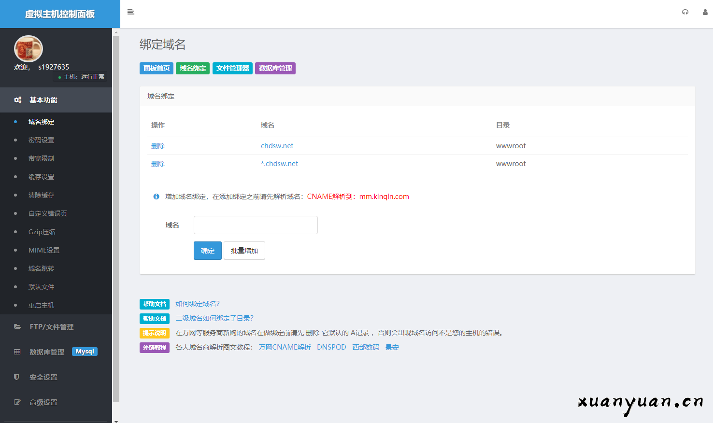Screen dimensions: 713x423
Task: Open the 二级域名如何绑定子目录? help link
Action: [x=214, y=318]
